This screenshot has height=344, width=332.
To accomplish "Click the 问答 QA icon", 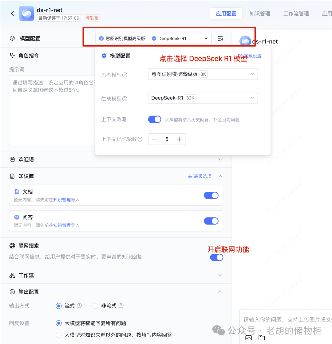I will [17, 217].
